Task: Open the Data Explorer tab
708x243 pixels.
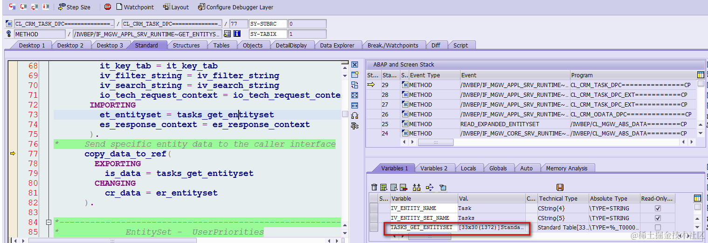Action: 337,45
